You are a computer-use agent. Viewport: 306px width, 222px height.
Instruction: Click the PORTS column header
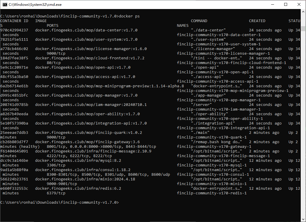53,26
